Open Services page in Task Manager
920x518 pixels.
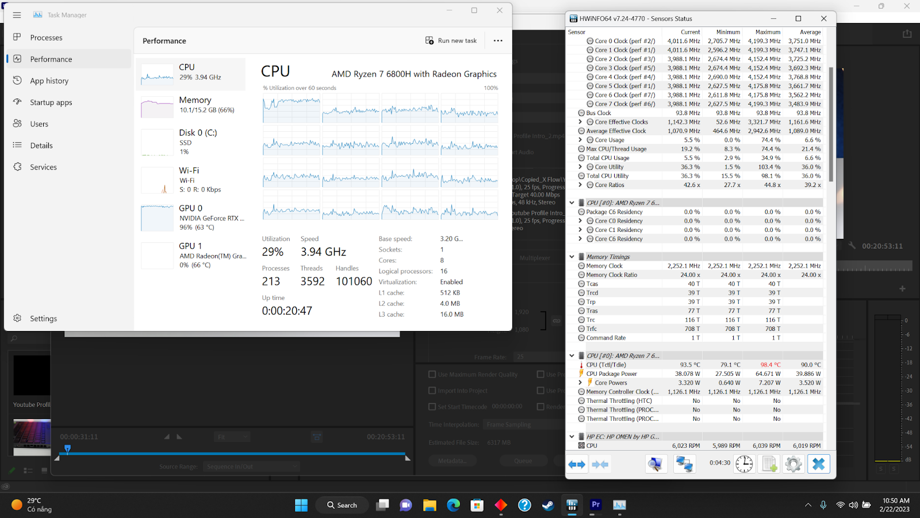pyautogui.click(x=68, y=167)
